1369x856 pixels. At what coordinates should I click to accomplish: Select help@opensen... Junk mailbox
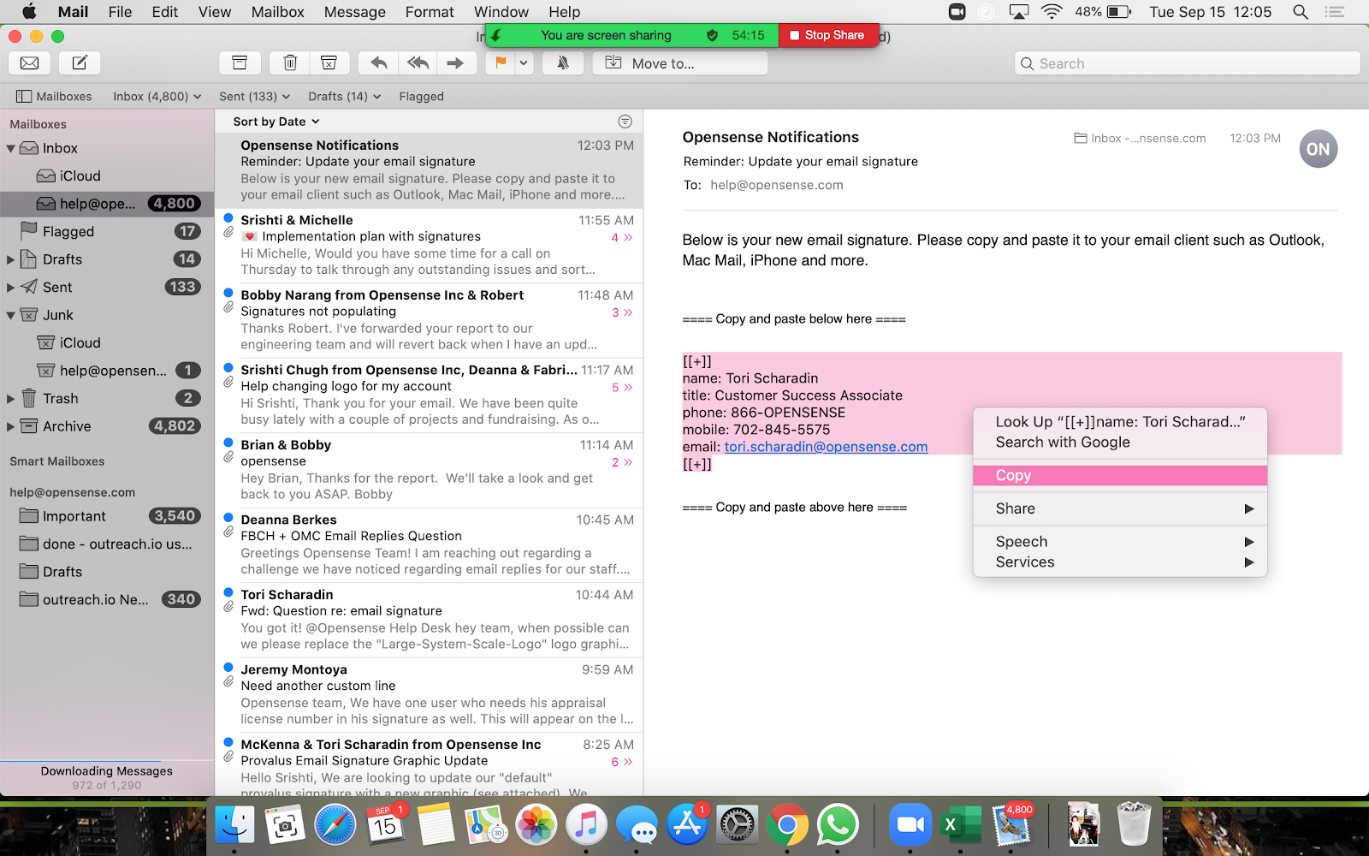coord(107,371)
